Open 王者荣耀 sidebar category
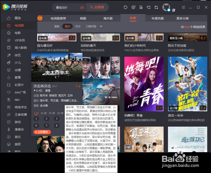 pyautogui.click(x=21, y=115)
